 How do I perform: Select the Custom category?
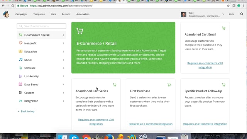point(41,93)
